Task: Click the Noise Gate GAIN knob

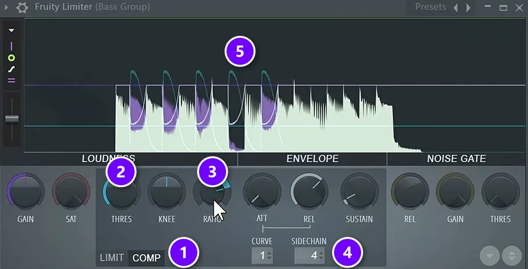Action: click(455, 192)
